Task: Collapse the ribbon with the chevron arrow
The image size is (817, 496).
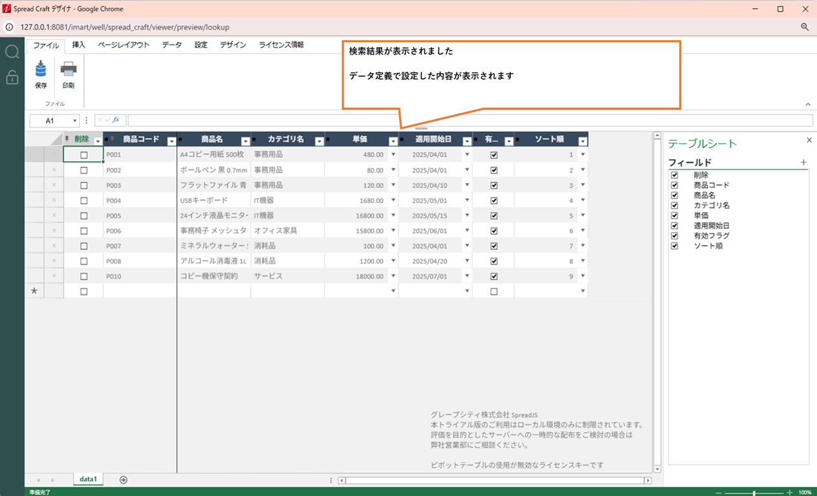Action: [807, 105]
